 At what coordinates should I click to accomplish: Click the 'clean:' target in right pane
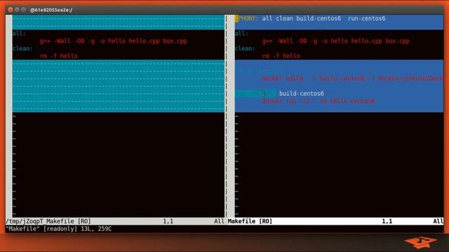click(x=245, y=48)
